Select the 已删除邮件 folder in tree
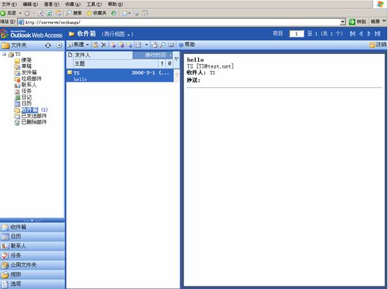This screenshot has height=289, width=388. coord(34,122)
